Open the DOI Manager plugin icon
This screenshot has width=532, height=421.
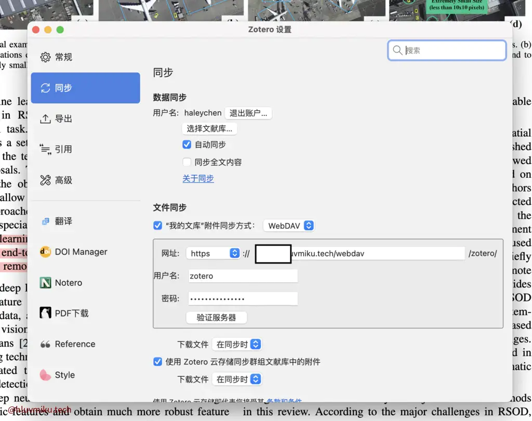(x=46, y=252)
